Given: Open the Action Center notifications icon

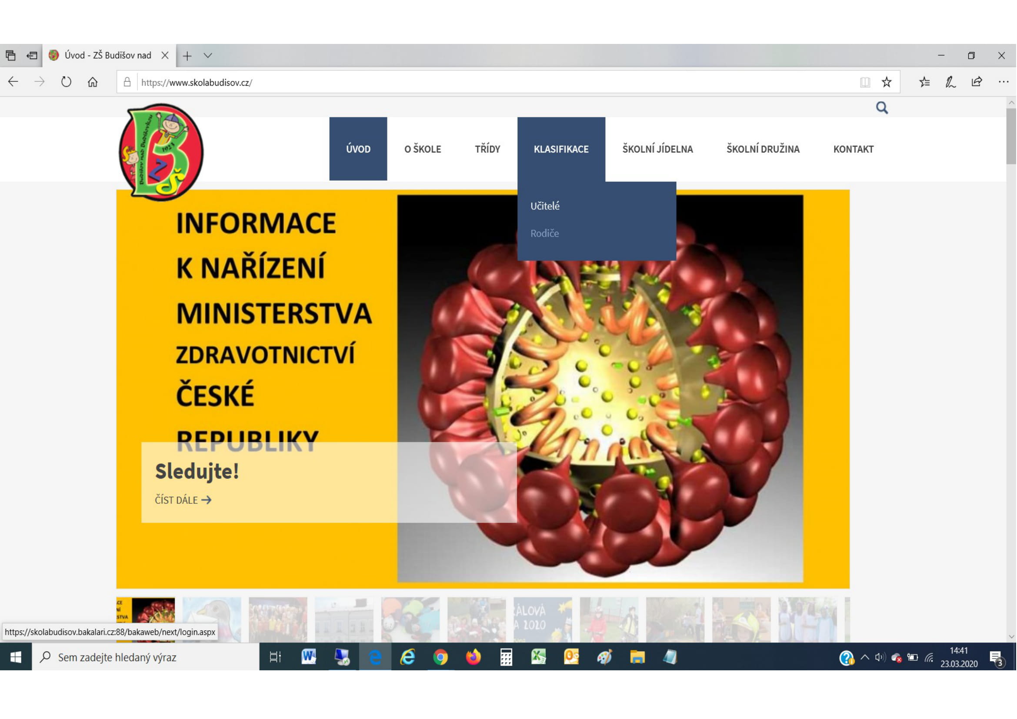Looking at the screenshot, I should point(997,658).
